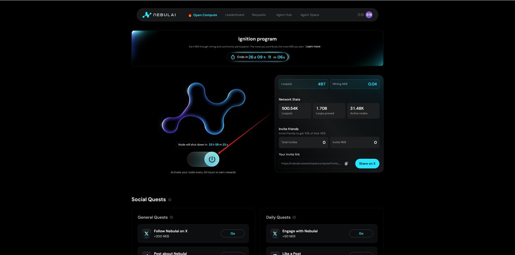
Task: Click the Ignition program heading
Action: coord(257,39)
